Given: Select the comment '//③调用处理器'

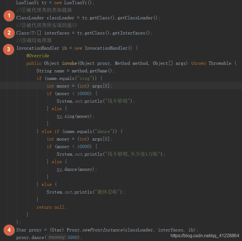Looking at the screenshot, I should 34,40.
